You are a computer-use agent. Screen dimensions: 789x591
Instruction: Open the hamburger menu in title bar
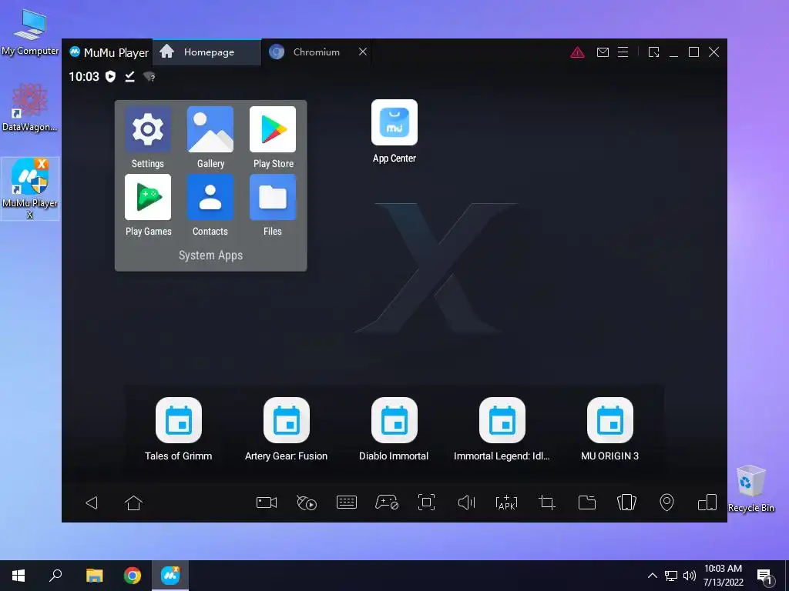click(623, 52)
